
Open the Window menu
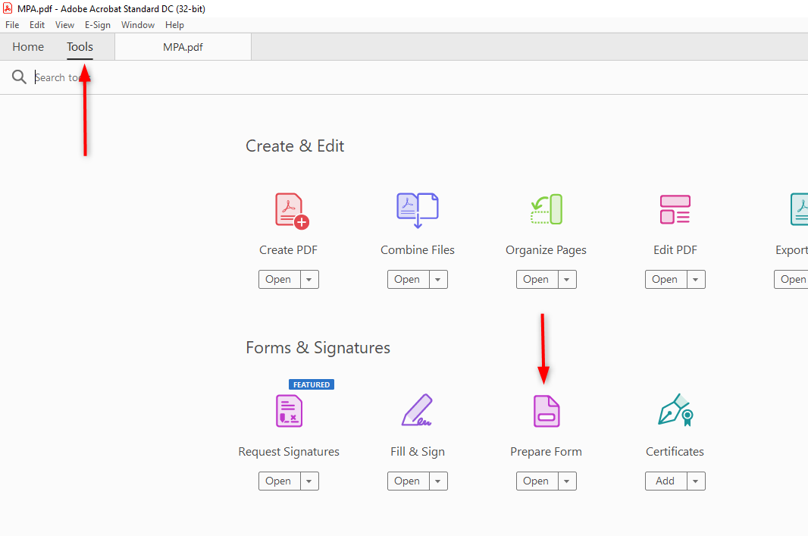(138, 25)
